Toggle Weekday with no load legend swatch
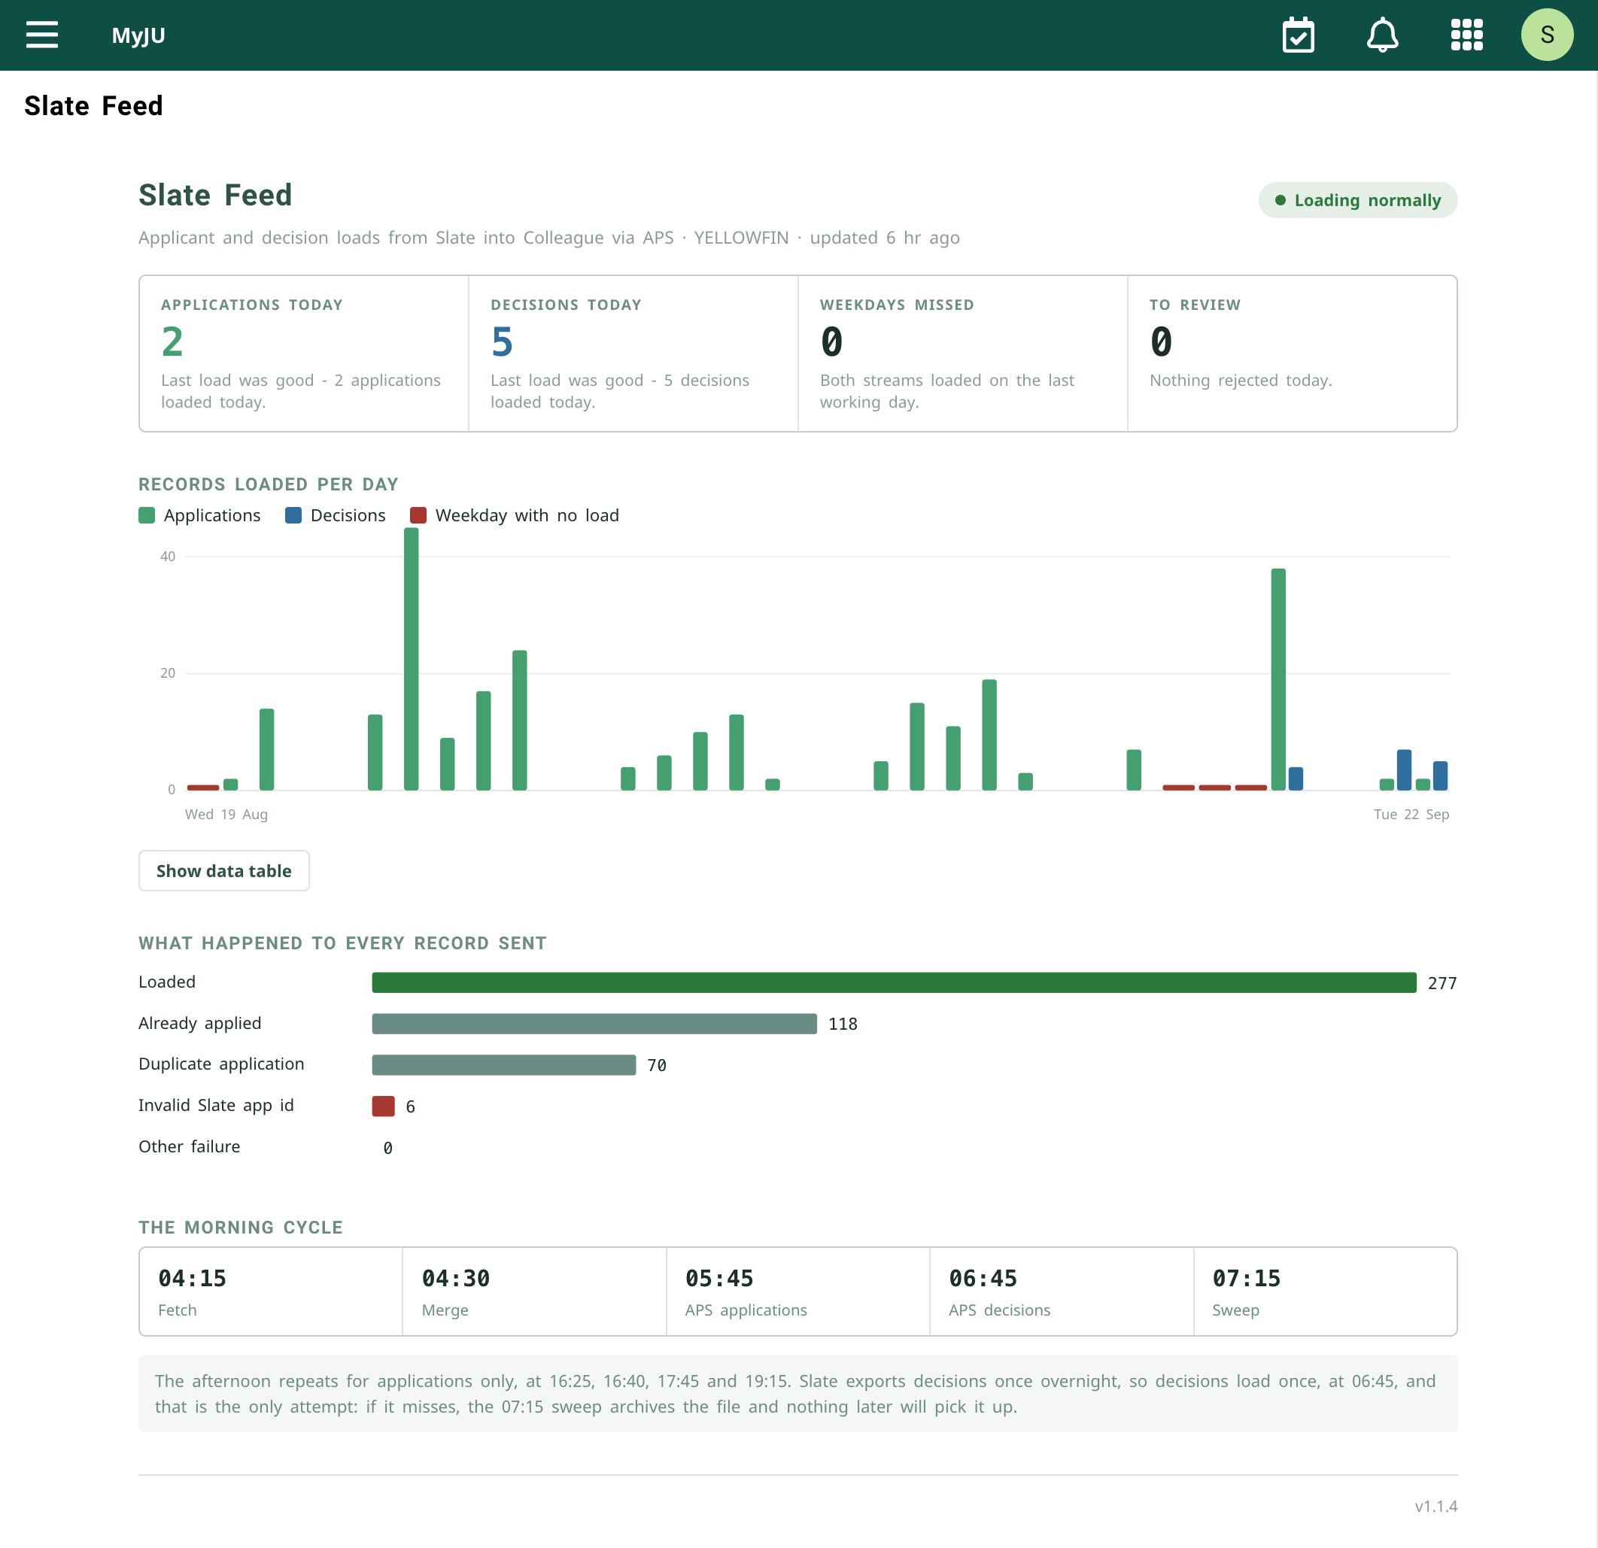Screen dimensions: 1598x1548 418,515
